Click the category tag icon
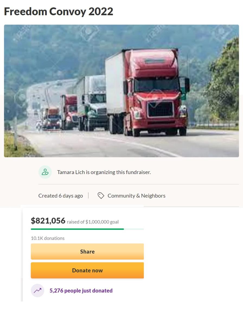This screenshot has height=310, width=243. coord(101,196)
